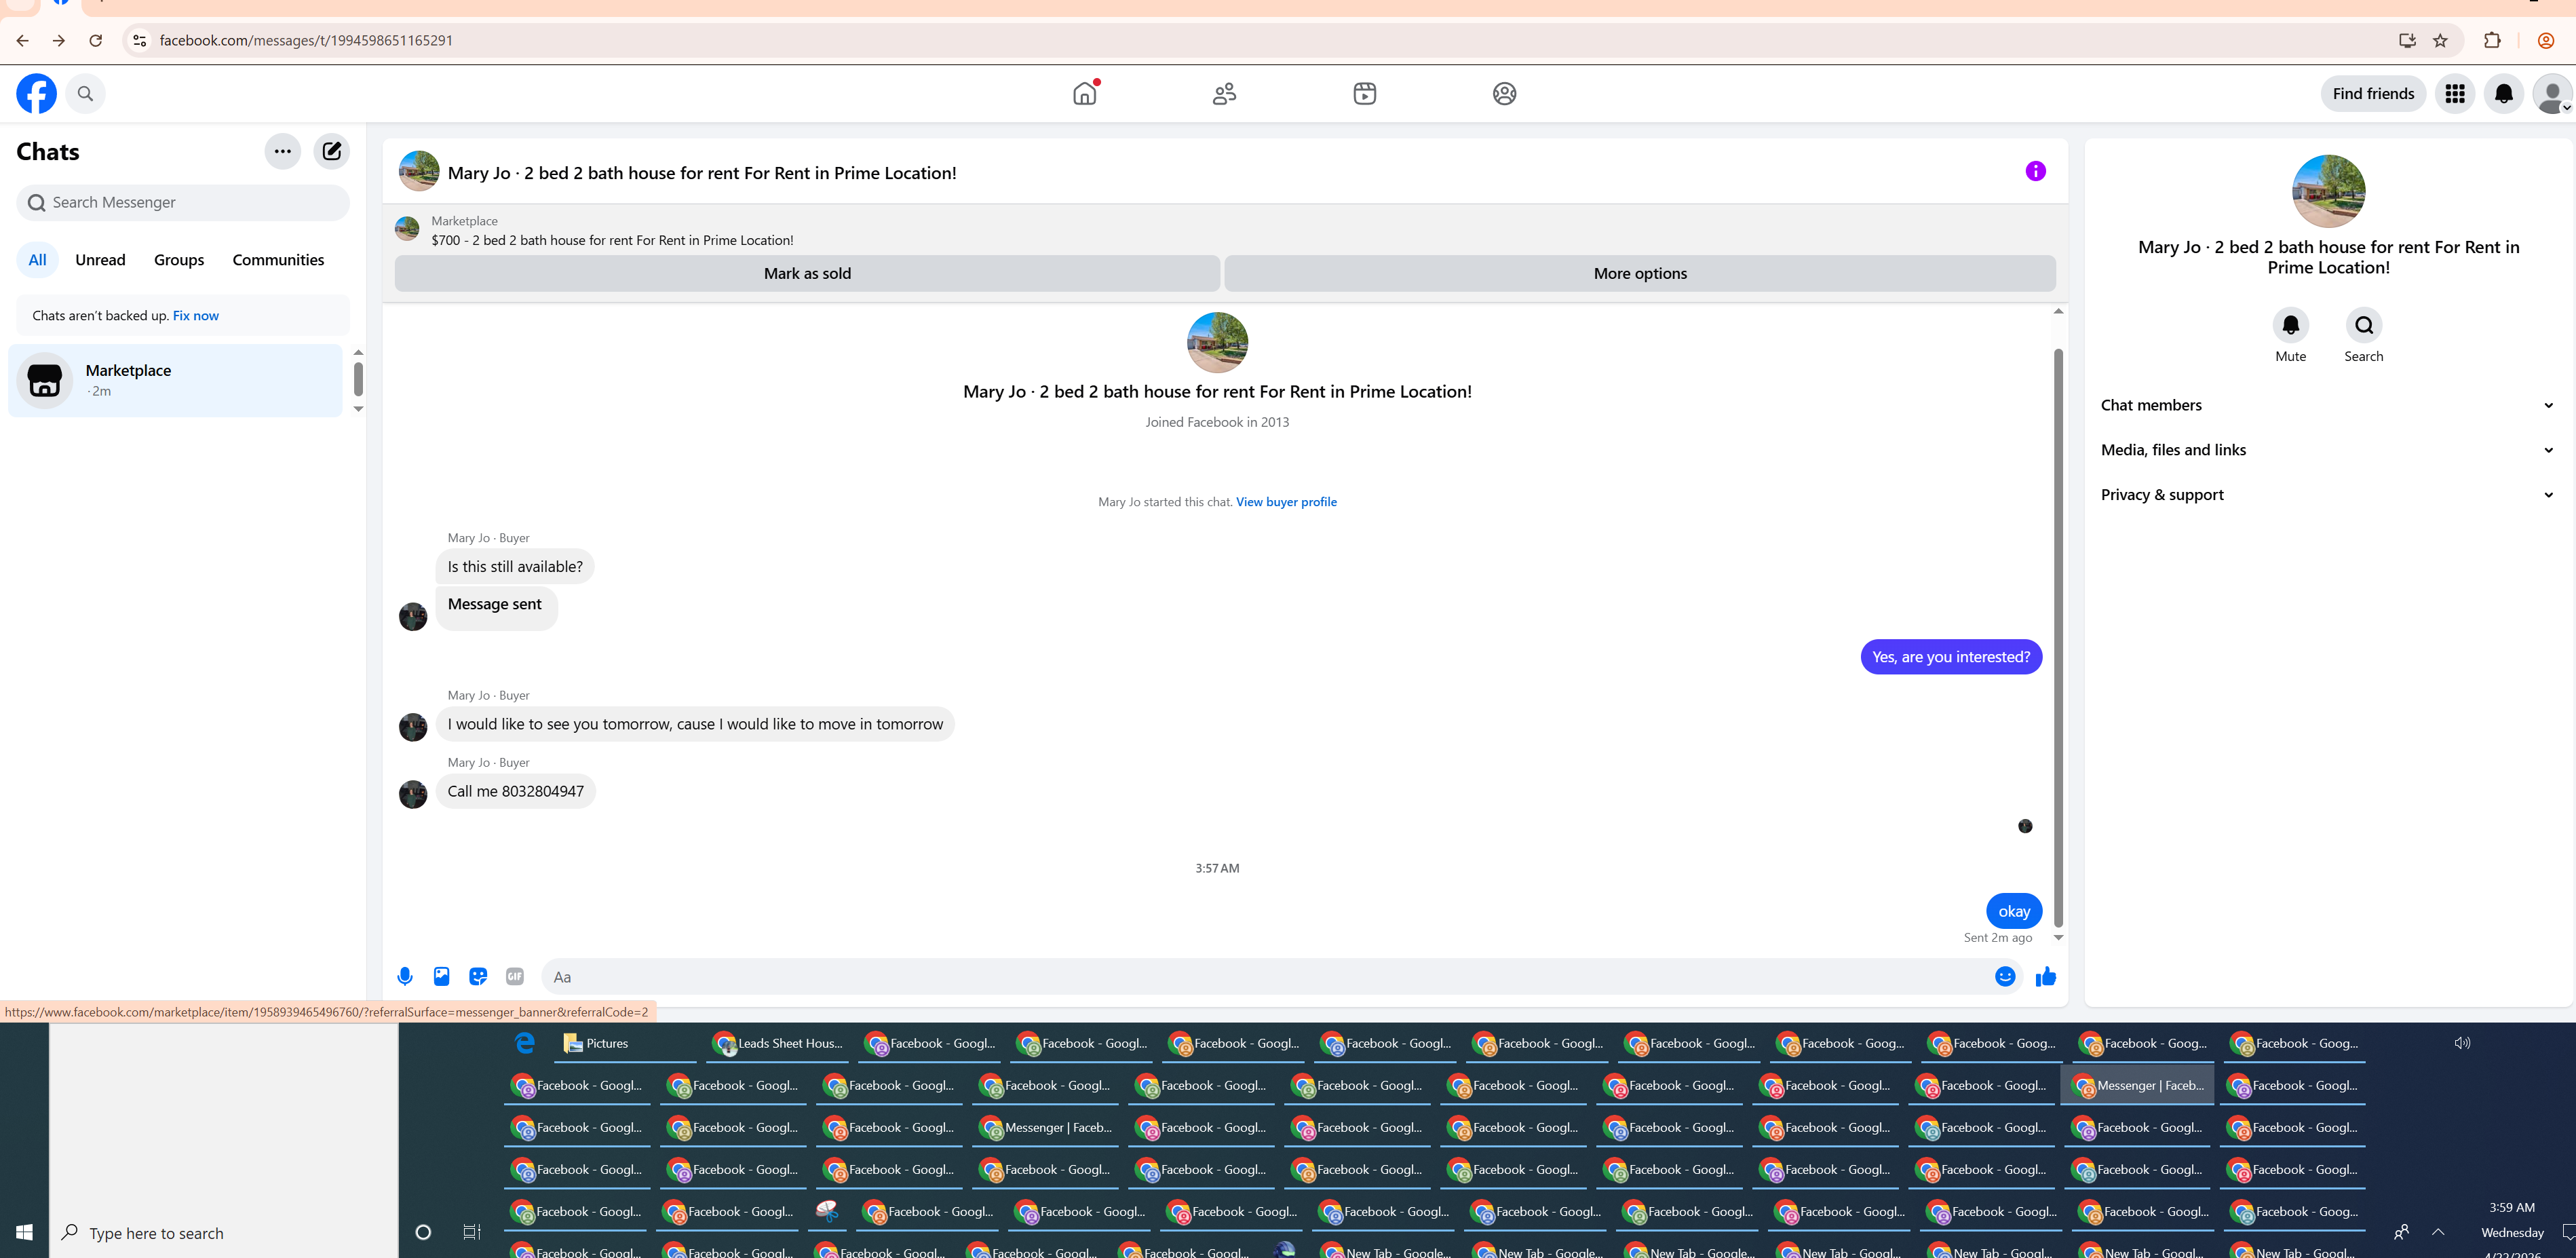Open the emoji picker in message box

click(x=2004, y=976)
